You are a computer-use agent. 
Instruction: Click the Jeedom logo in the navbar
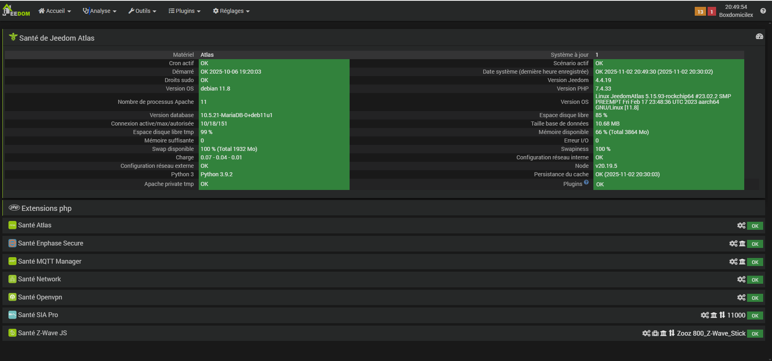[x=16, y=10]
